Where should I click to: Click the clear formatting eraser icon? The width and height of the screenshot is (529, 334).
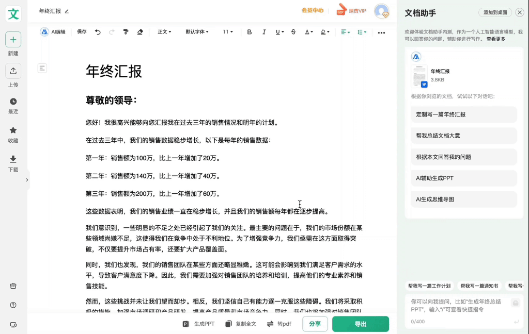click(x=140, y=32)
